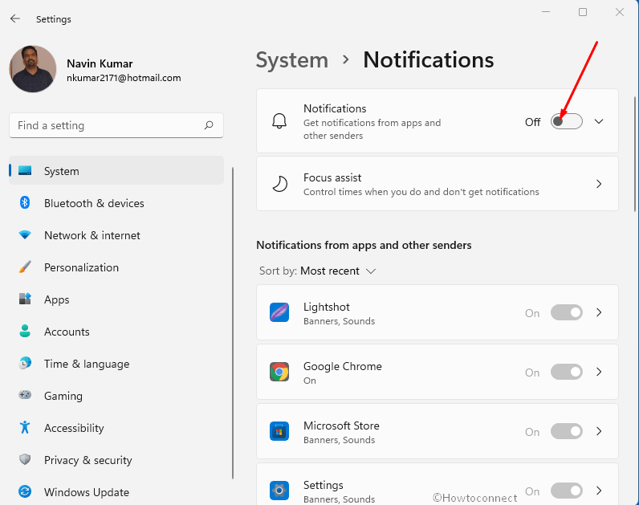Click the Google Chrome app icon
Image resolution: width=639 pixels, height=505 pixels.
pos(279,372)
